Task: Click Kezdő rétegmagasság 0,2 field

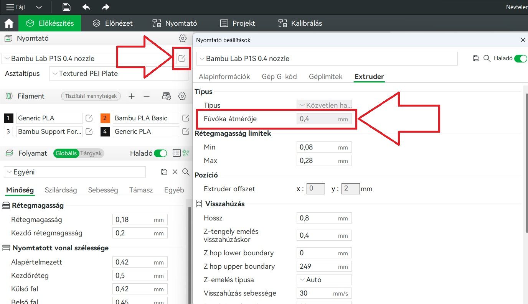Action: [140, 233]
